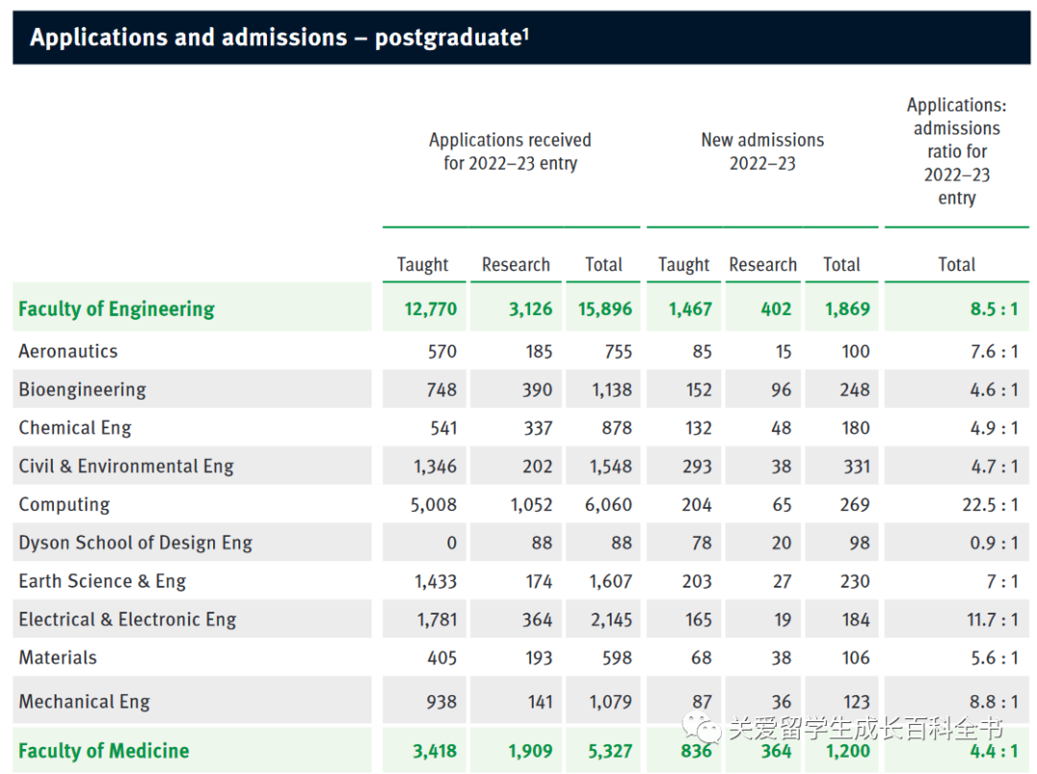Click Electrical & Electronic Eng ratio 11.7 : 1
The image size is (1037, 774).
992,619
